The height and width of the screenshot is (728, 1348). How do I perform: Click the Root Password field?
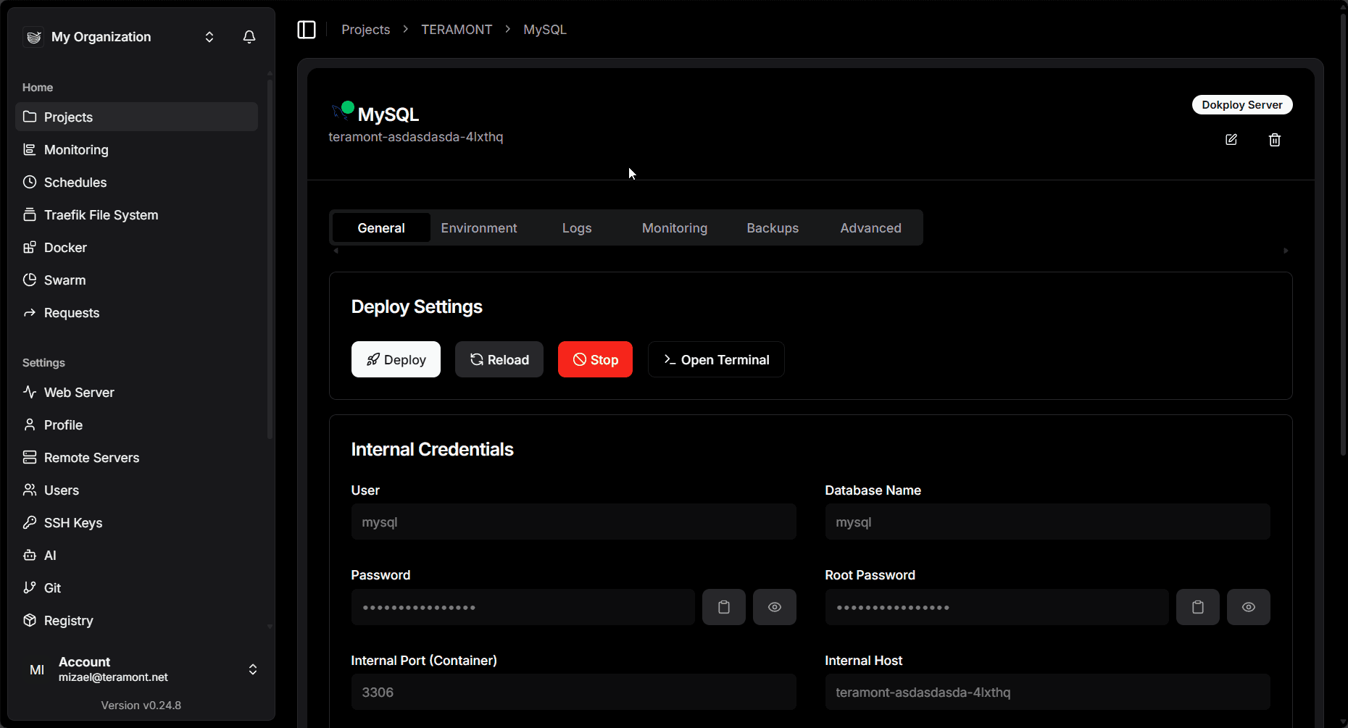point(997,607)
